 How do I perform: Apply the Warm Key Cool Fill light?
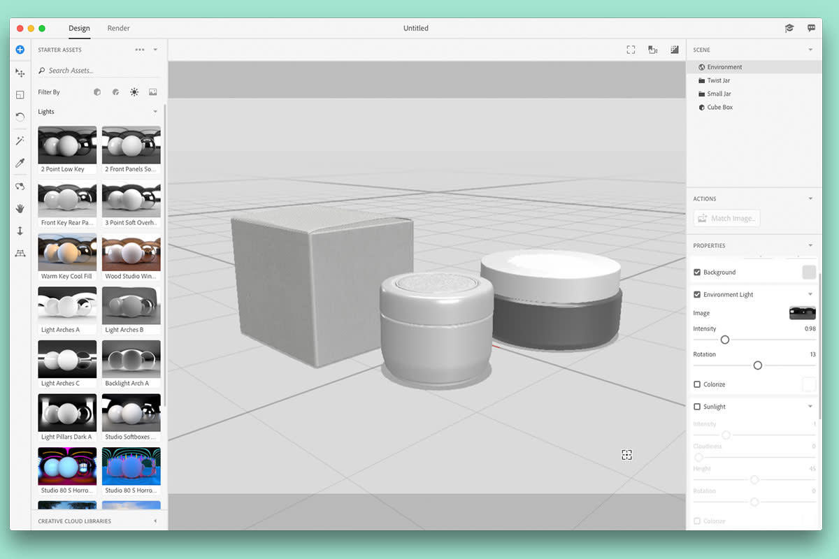(x=67, y=258)
